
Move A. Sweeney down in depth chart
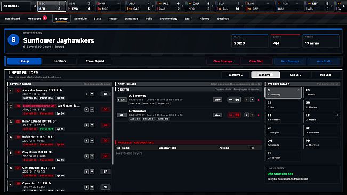click(x=252, y=100)
